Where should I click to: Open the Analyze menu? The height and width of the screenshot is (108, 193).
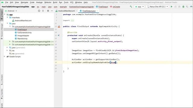(39, 2)
